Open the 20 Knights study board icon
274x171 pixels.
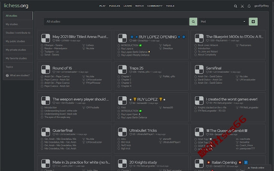tap(122, 163)
